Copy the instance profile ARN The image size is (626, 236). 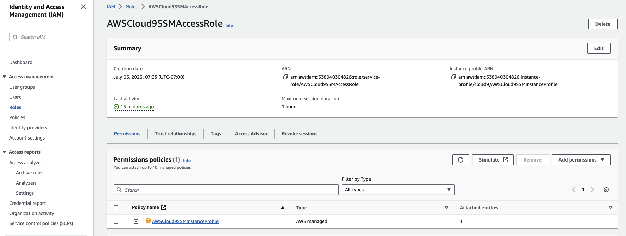click(x=453, y=77)
